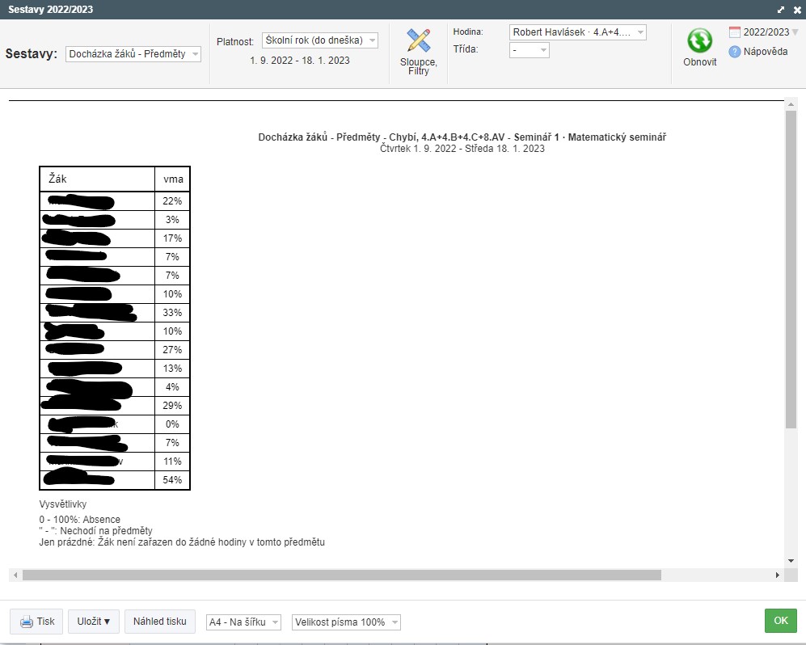Click the calendar icon beside 2022/2023
The width and height of the screenshot is (806, 645).
click(x=735, y=32)
